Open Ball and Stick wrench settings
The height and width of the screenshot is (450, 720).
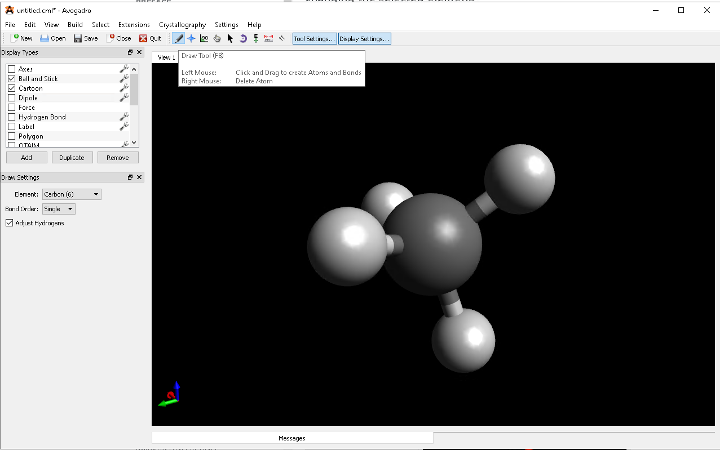[124, 79]
